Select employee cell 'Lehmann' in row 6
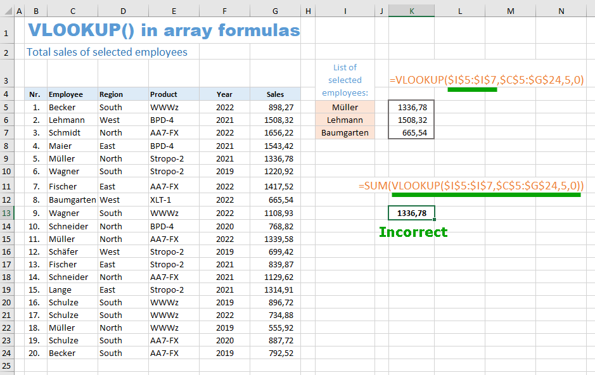This screenshot has height=375, width=595. click(x=72, y=120)
